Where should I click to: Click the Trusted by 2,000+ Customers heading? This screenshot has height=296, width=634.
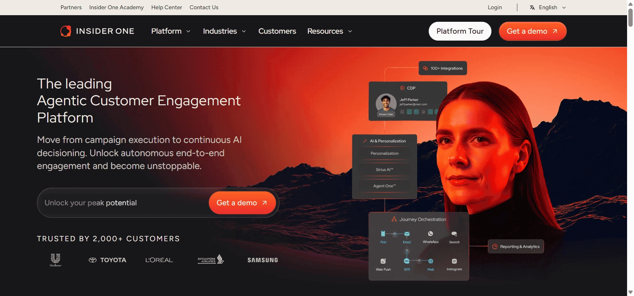108,239
